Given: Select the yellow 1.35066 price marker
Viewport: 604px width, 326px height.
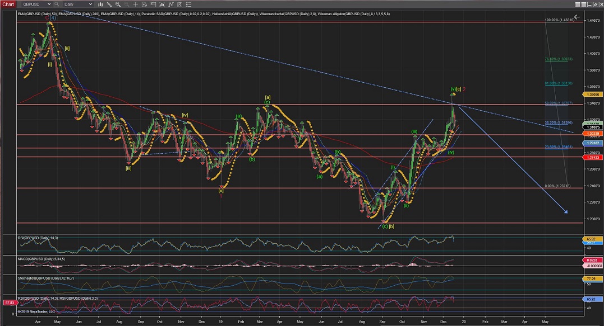Looking at the screenshot, I should pos(593,94).
